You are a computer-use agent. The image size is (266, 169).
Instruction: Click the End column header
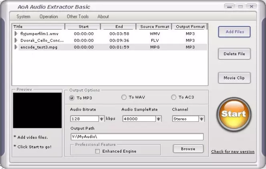tap(119, 26)
